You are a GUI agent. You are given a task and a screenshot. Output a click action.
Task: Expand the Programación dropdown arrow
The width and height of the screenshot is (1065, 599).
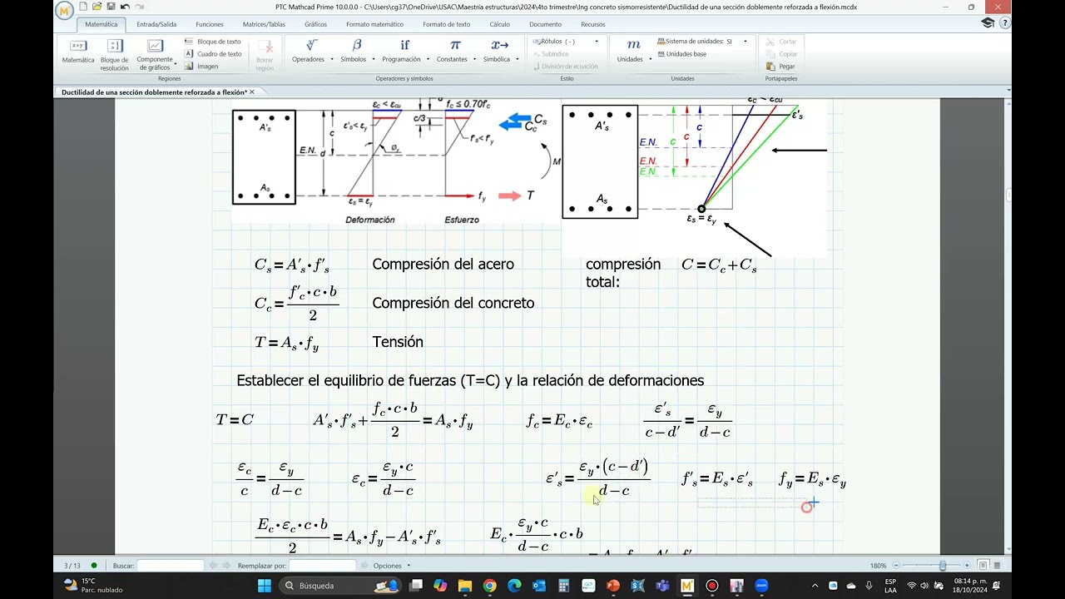pyautogui.click(x=428, y=60)
